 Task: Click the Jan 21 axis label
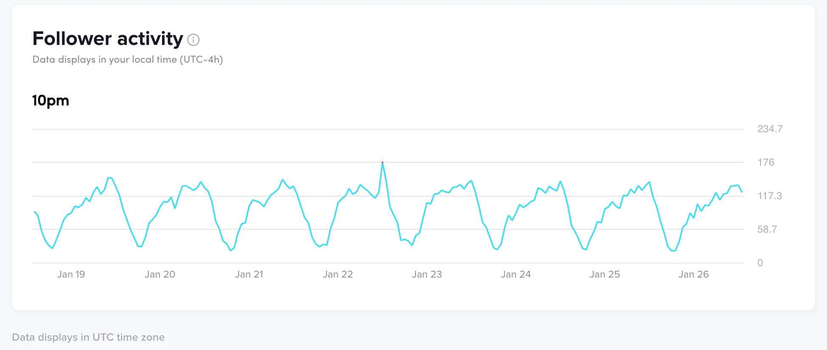pos(249,275)
